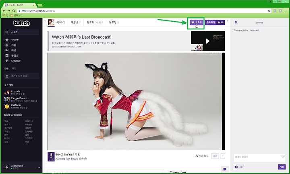Click the purple Chat send button
This screenshot has height=174, width=290.
coord(282,167)
